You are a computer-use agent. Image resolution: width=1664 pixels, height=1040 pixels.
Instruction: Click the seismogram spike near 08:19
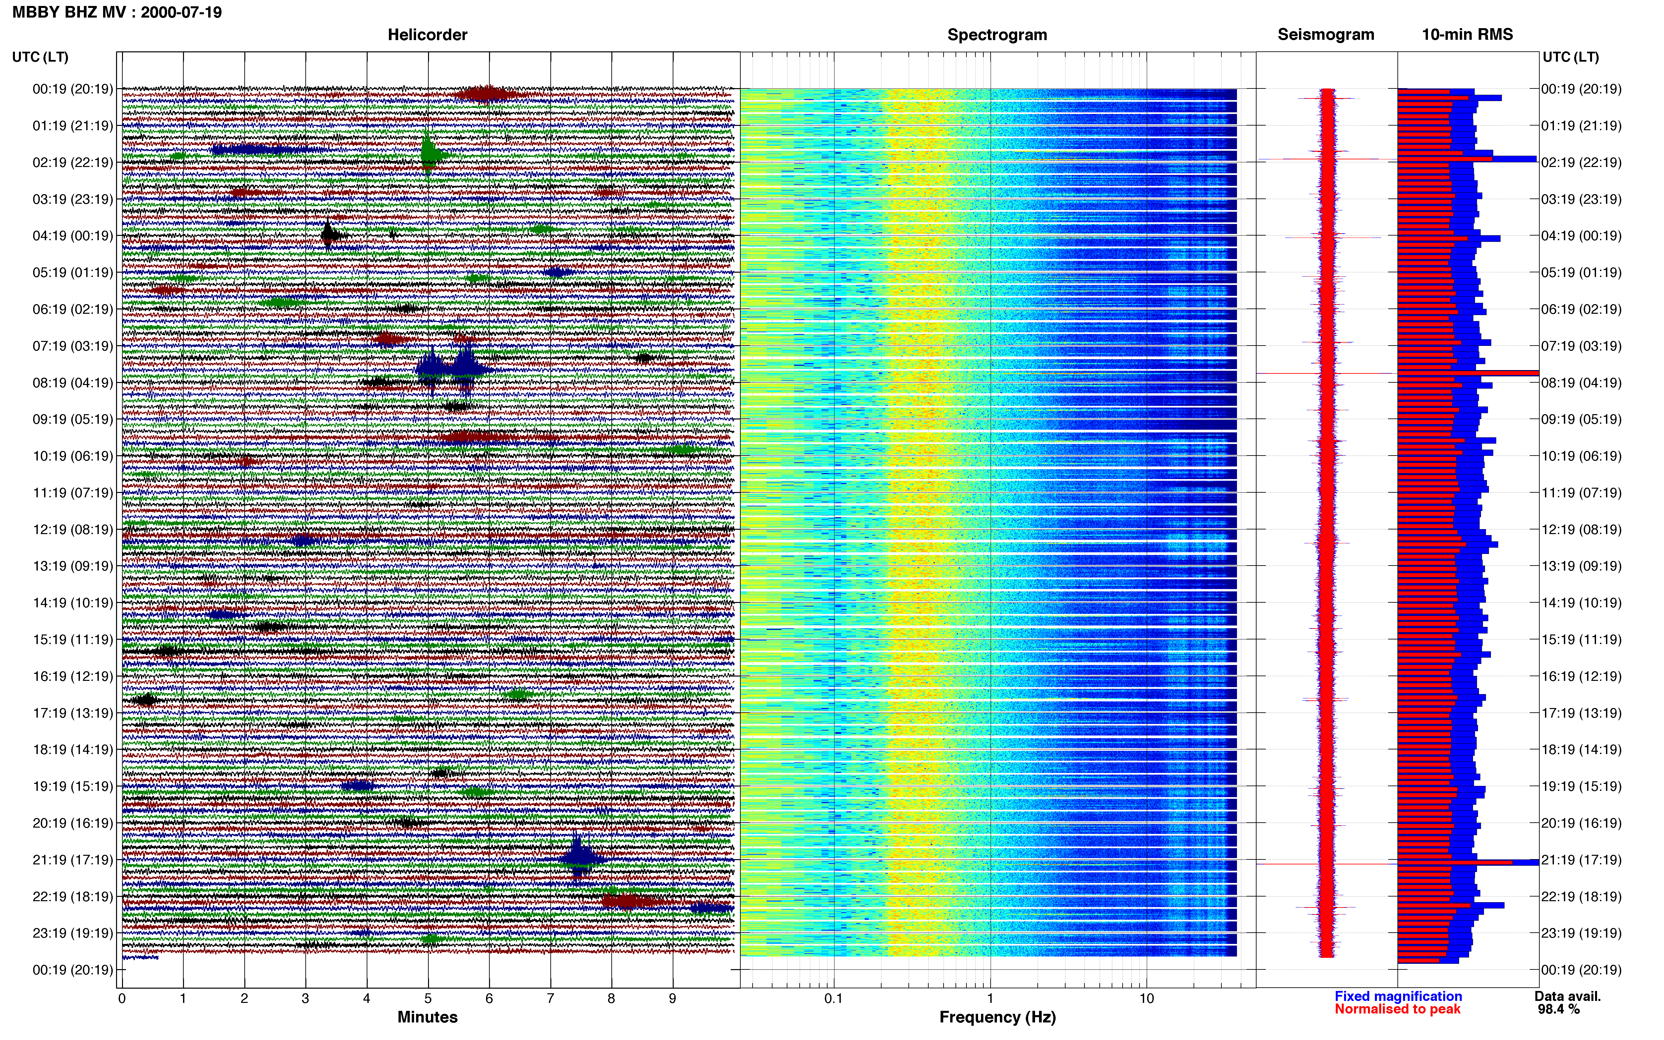(x=1325, y=373)
